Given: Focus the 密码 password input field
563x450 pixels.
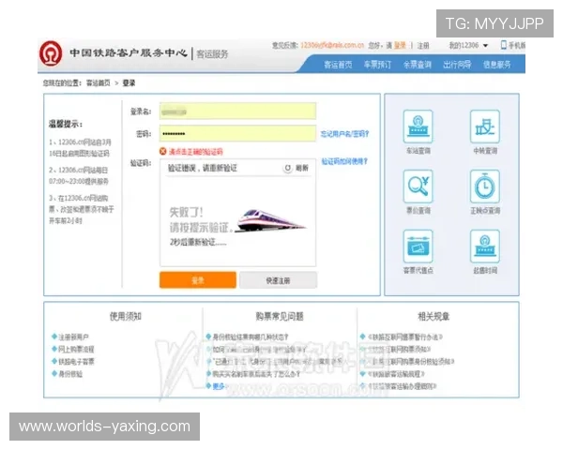Looking at the screenshot, I should [x=237, y=133].
